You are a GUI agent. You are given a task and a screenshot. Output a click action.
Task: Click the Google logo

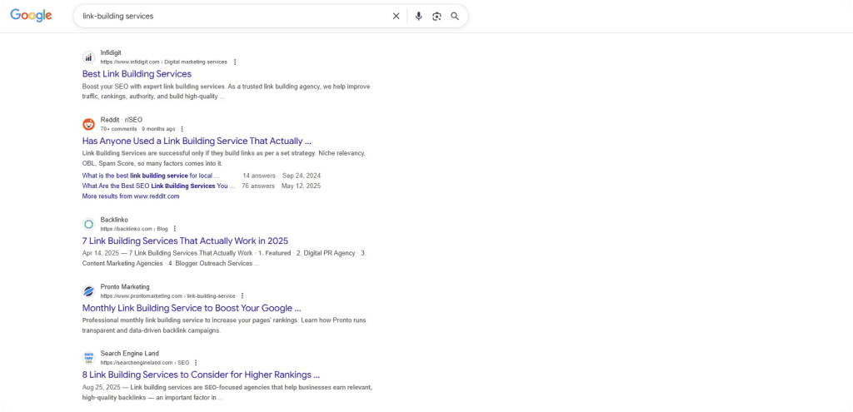click(31, 16)
